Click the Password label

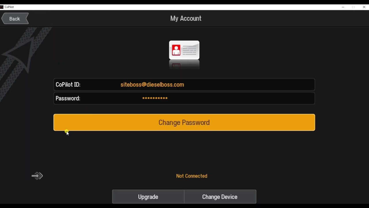68,99
